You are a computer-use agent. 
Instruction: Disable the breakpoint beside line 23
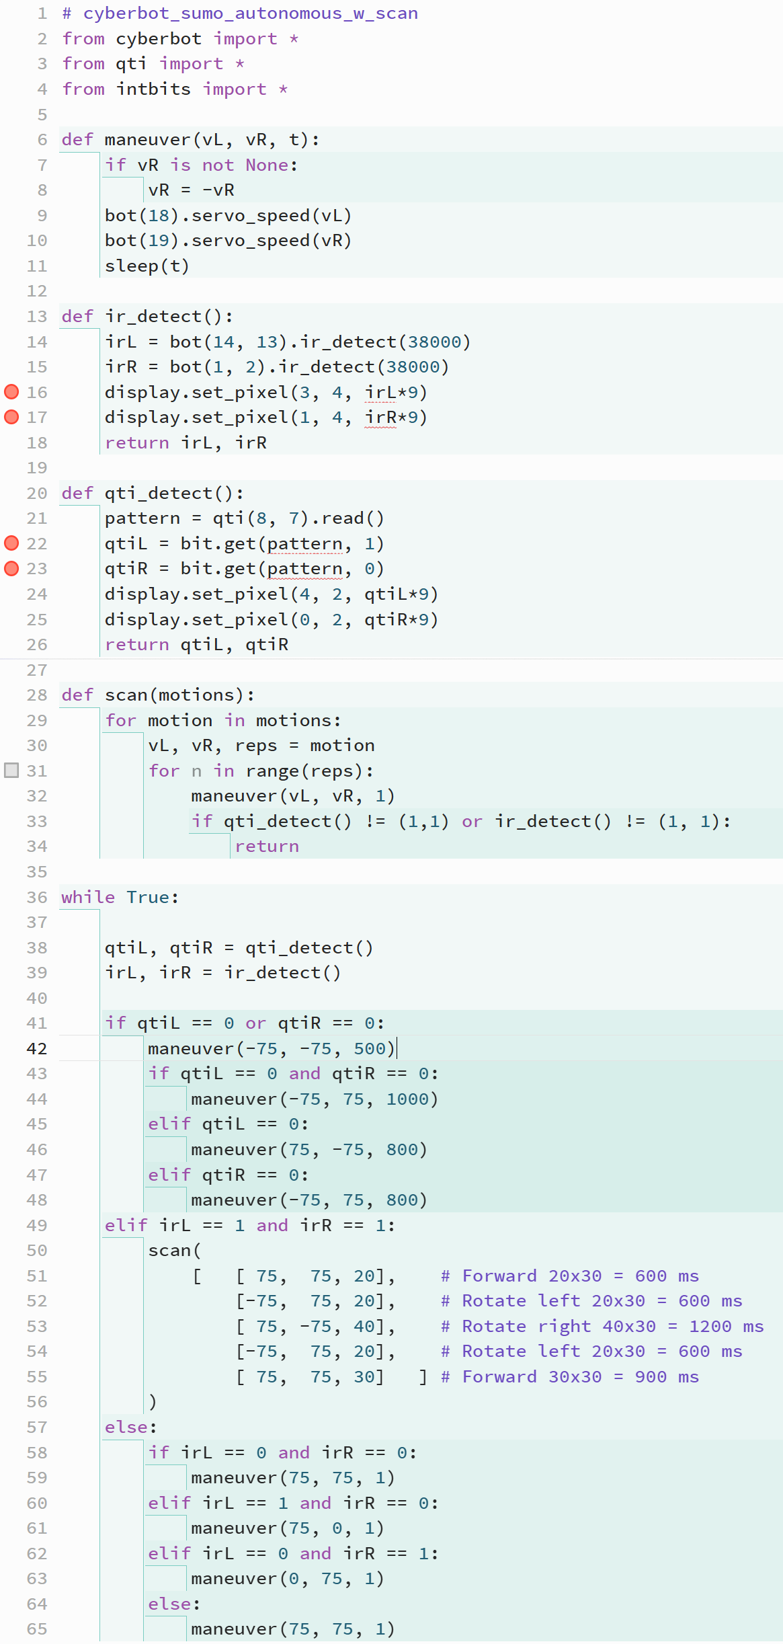pos(11,569)
